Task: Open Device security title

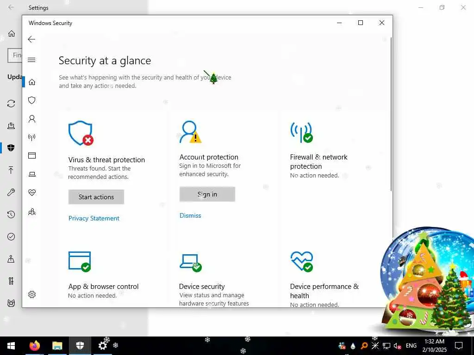Action: pos(202,287)
